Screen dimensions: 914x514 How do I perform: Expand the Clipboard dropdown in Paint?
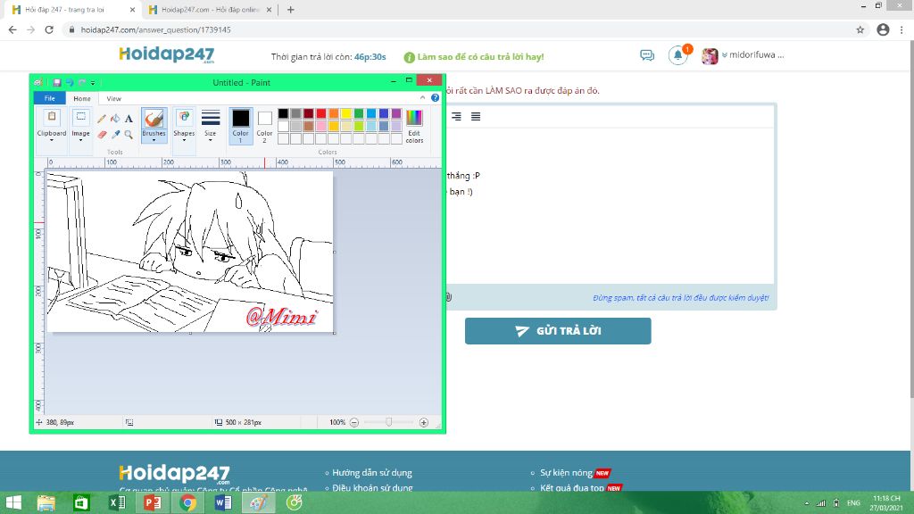point(52,140)
